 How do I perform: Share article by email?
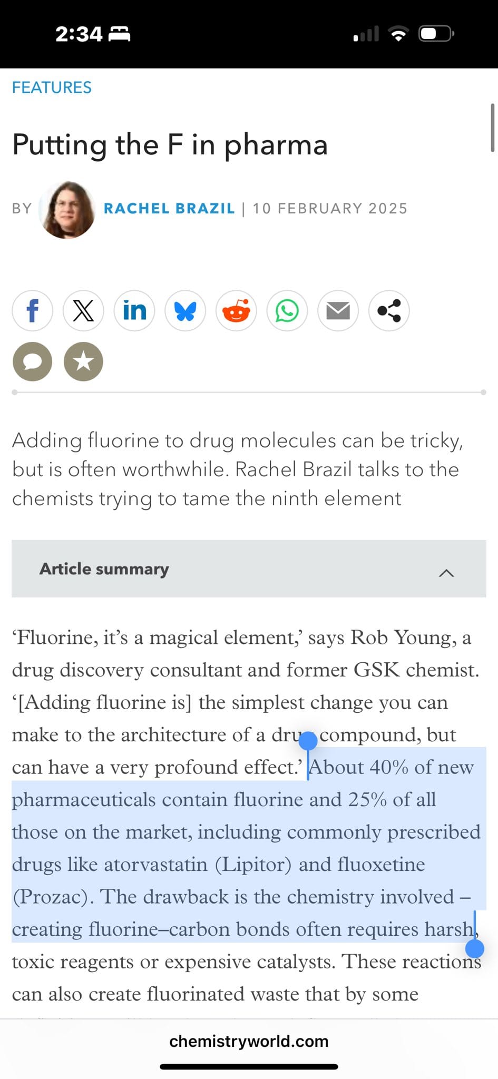click(x=338, y=311)
